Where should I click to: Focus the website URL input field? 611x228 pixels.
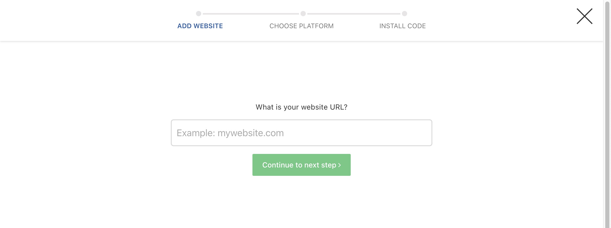pos(302,133)
